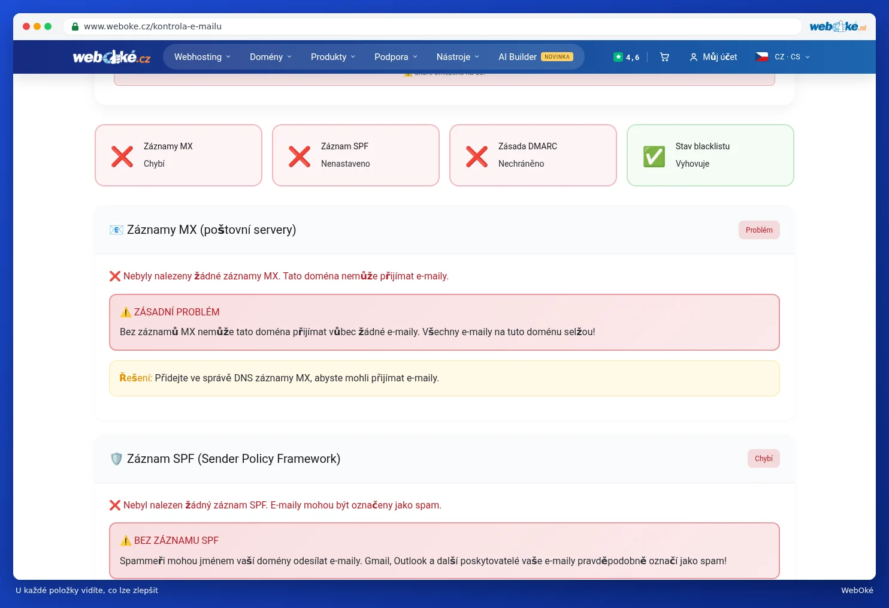The image size is (889, 608).
Task: Click the Nechráněno text on DMARC card
Action: 521,164
